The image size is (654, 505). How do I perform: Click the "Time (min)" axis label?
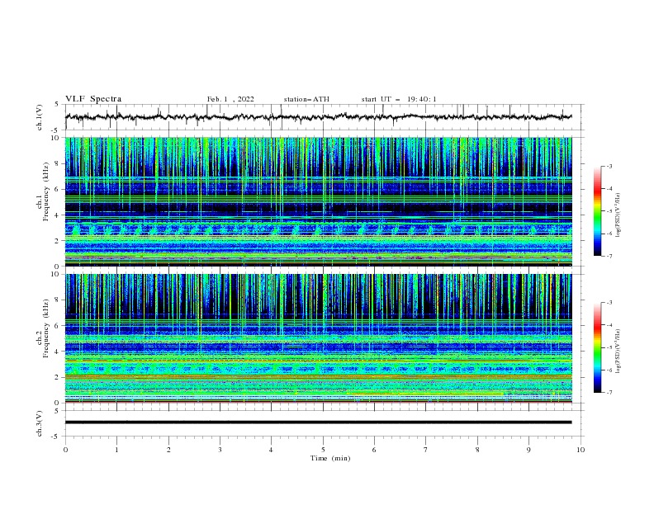click(x=330, y=458)
